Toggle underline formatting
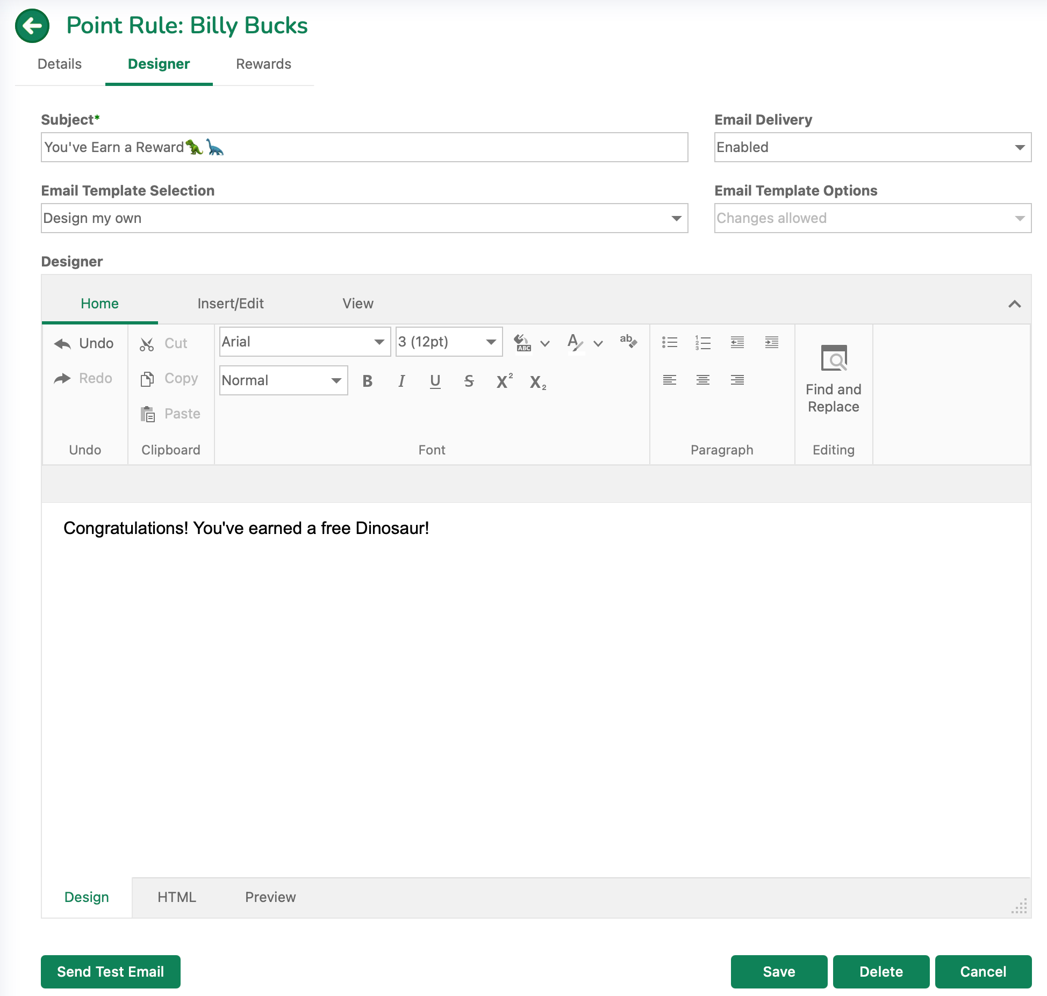 coord(435,381)
